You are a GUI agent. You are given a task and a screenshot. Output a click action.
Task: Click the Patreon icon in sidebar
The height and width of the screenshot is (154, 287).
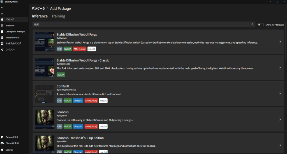click(2, 137)
